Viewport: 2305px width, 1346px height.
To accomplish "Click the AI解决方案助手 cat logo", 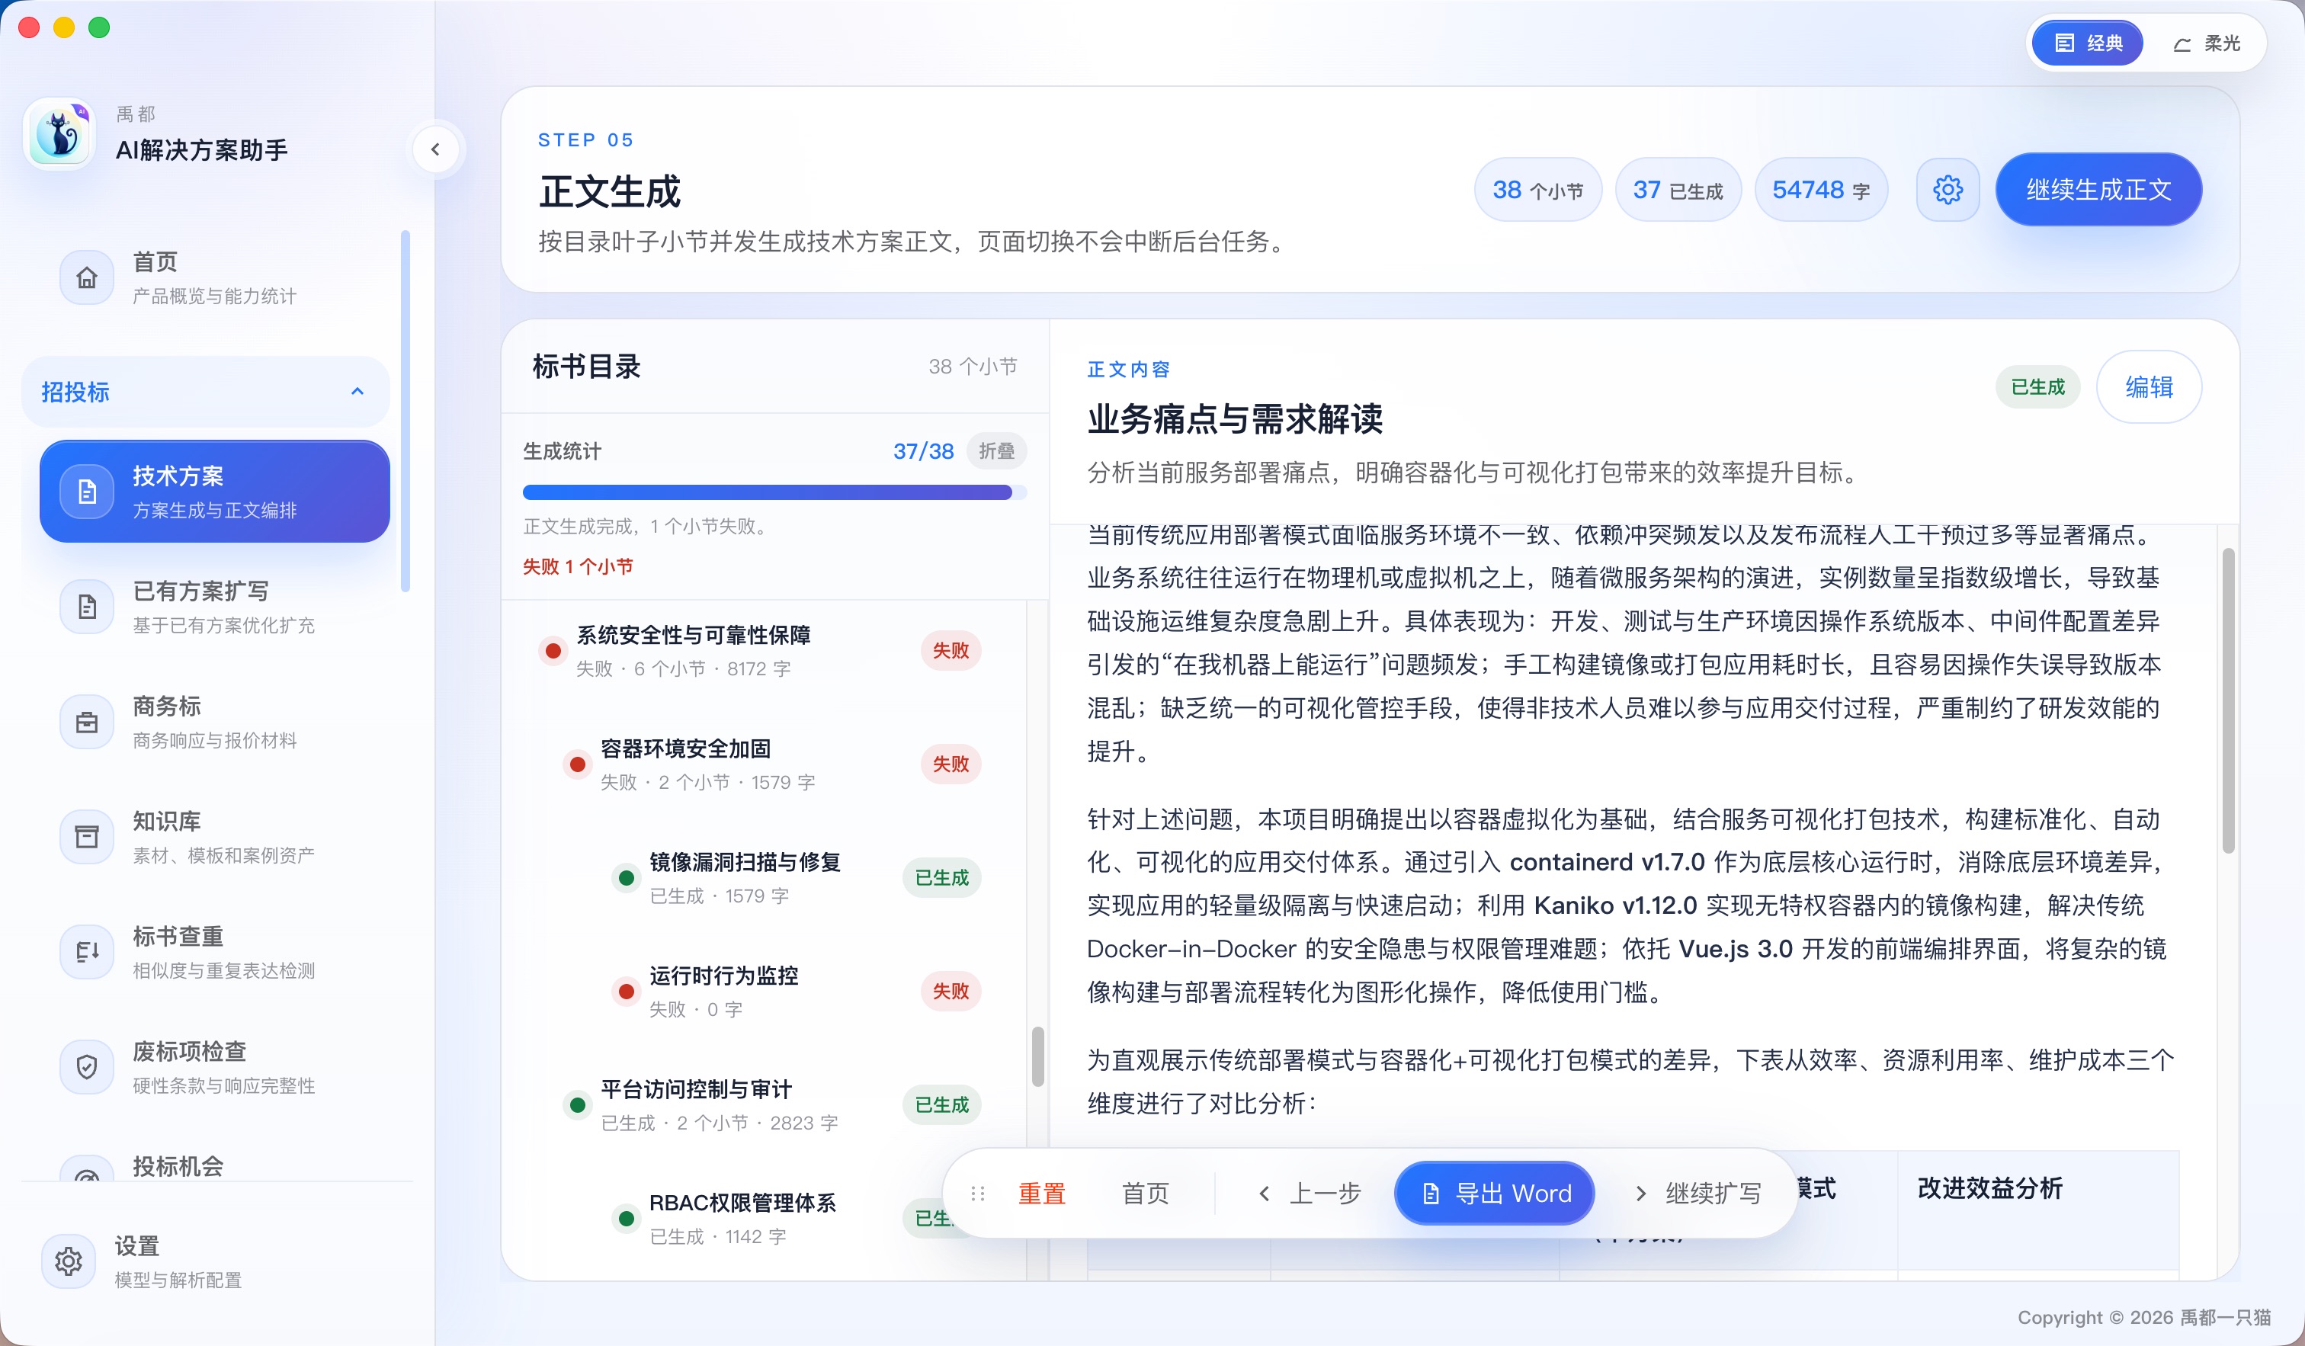I will click(59, 133).
